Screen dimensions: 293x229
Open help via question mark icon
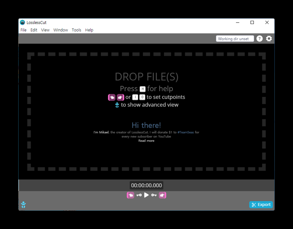[259, 39]
